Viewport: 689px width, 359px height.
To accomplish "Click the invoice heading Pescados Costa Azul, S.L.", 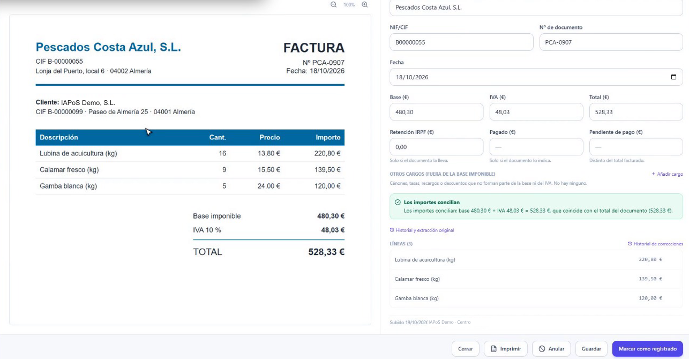I will (108, 47).
